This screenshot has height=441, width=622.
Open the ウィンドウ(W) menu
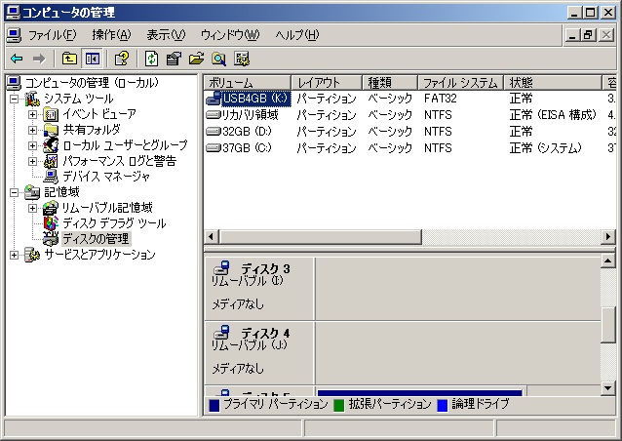click(x=230, y=35)
